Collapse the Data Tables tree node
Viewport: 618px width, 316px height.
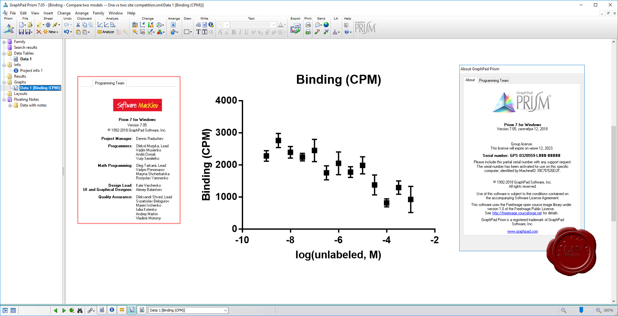(x=4, y=53)
